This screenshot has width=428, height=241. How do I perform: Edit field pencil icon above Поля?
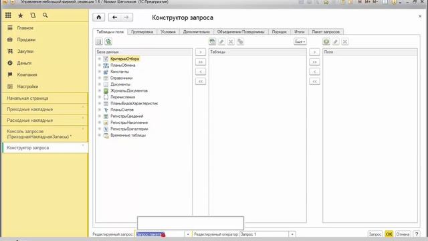tap(336, 42)
